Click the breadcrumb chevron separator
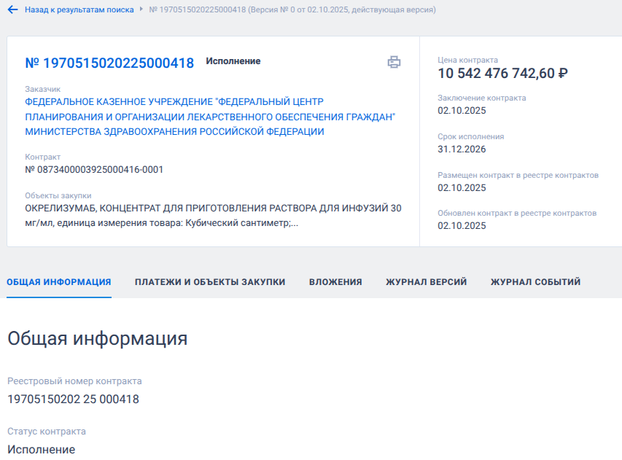 [141, 10]
